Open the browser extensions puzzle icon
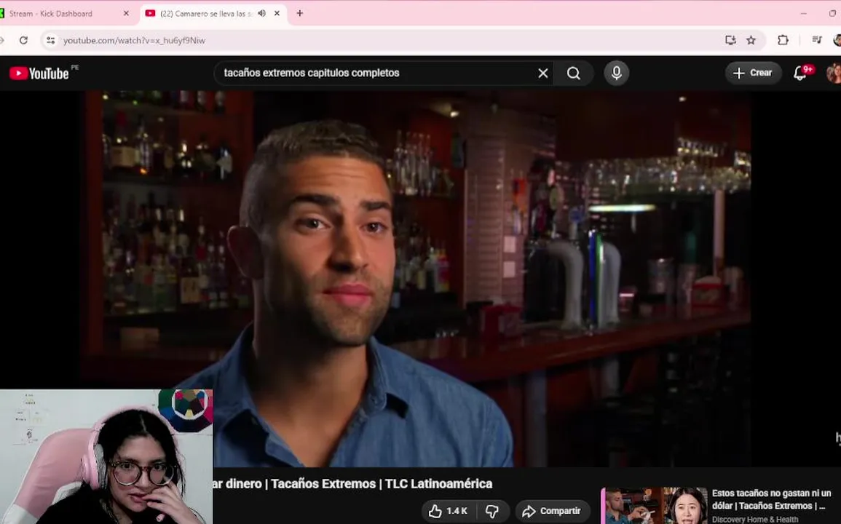 point(783,40)
